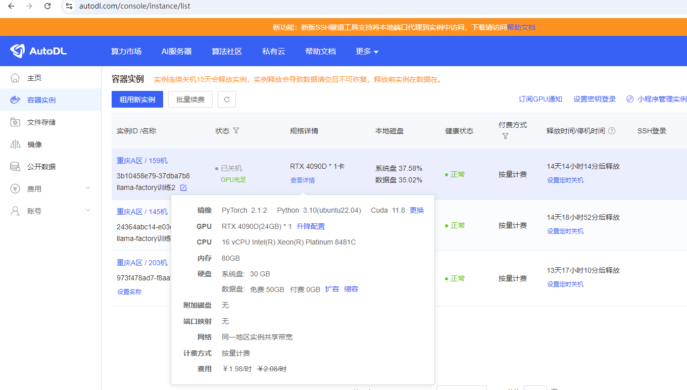Click the filter icon under 付费方式
This screenshot has width=687, height=390.
click(505, 136)
